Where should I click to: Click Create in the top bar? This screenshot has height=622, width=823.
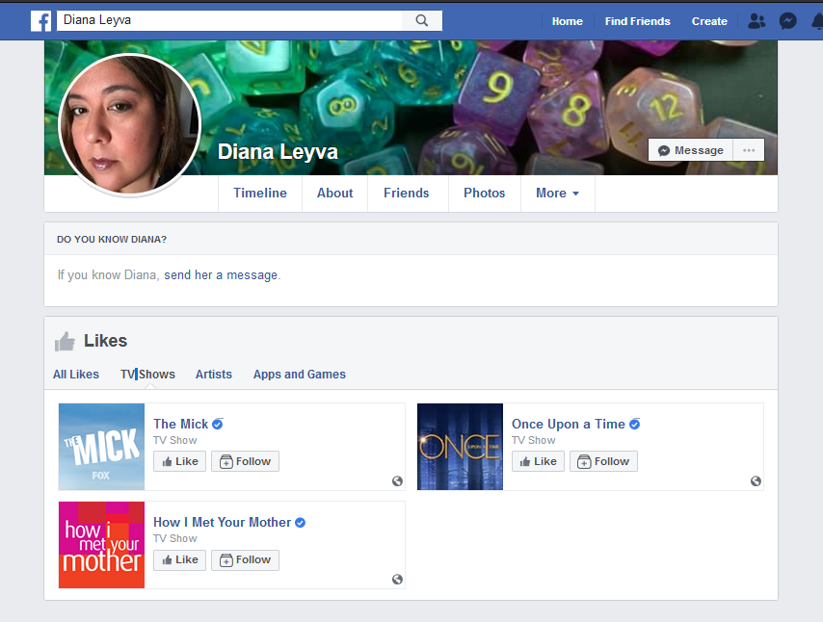[709, 21]
